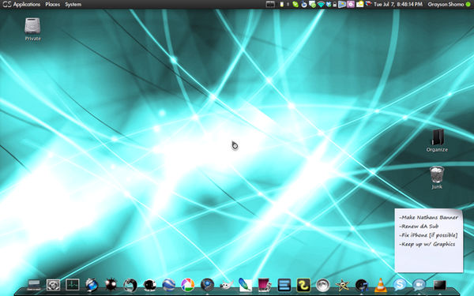
Task: Open the Junk trash can icon
Action: click(437, 178)
